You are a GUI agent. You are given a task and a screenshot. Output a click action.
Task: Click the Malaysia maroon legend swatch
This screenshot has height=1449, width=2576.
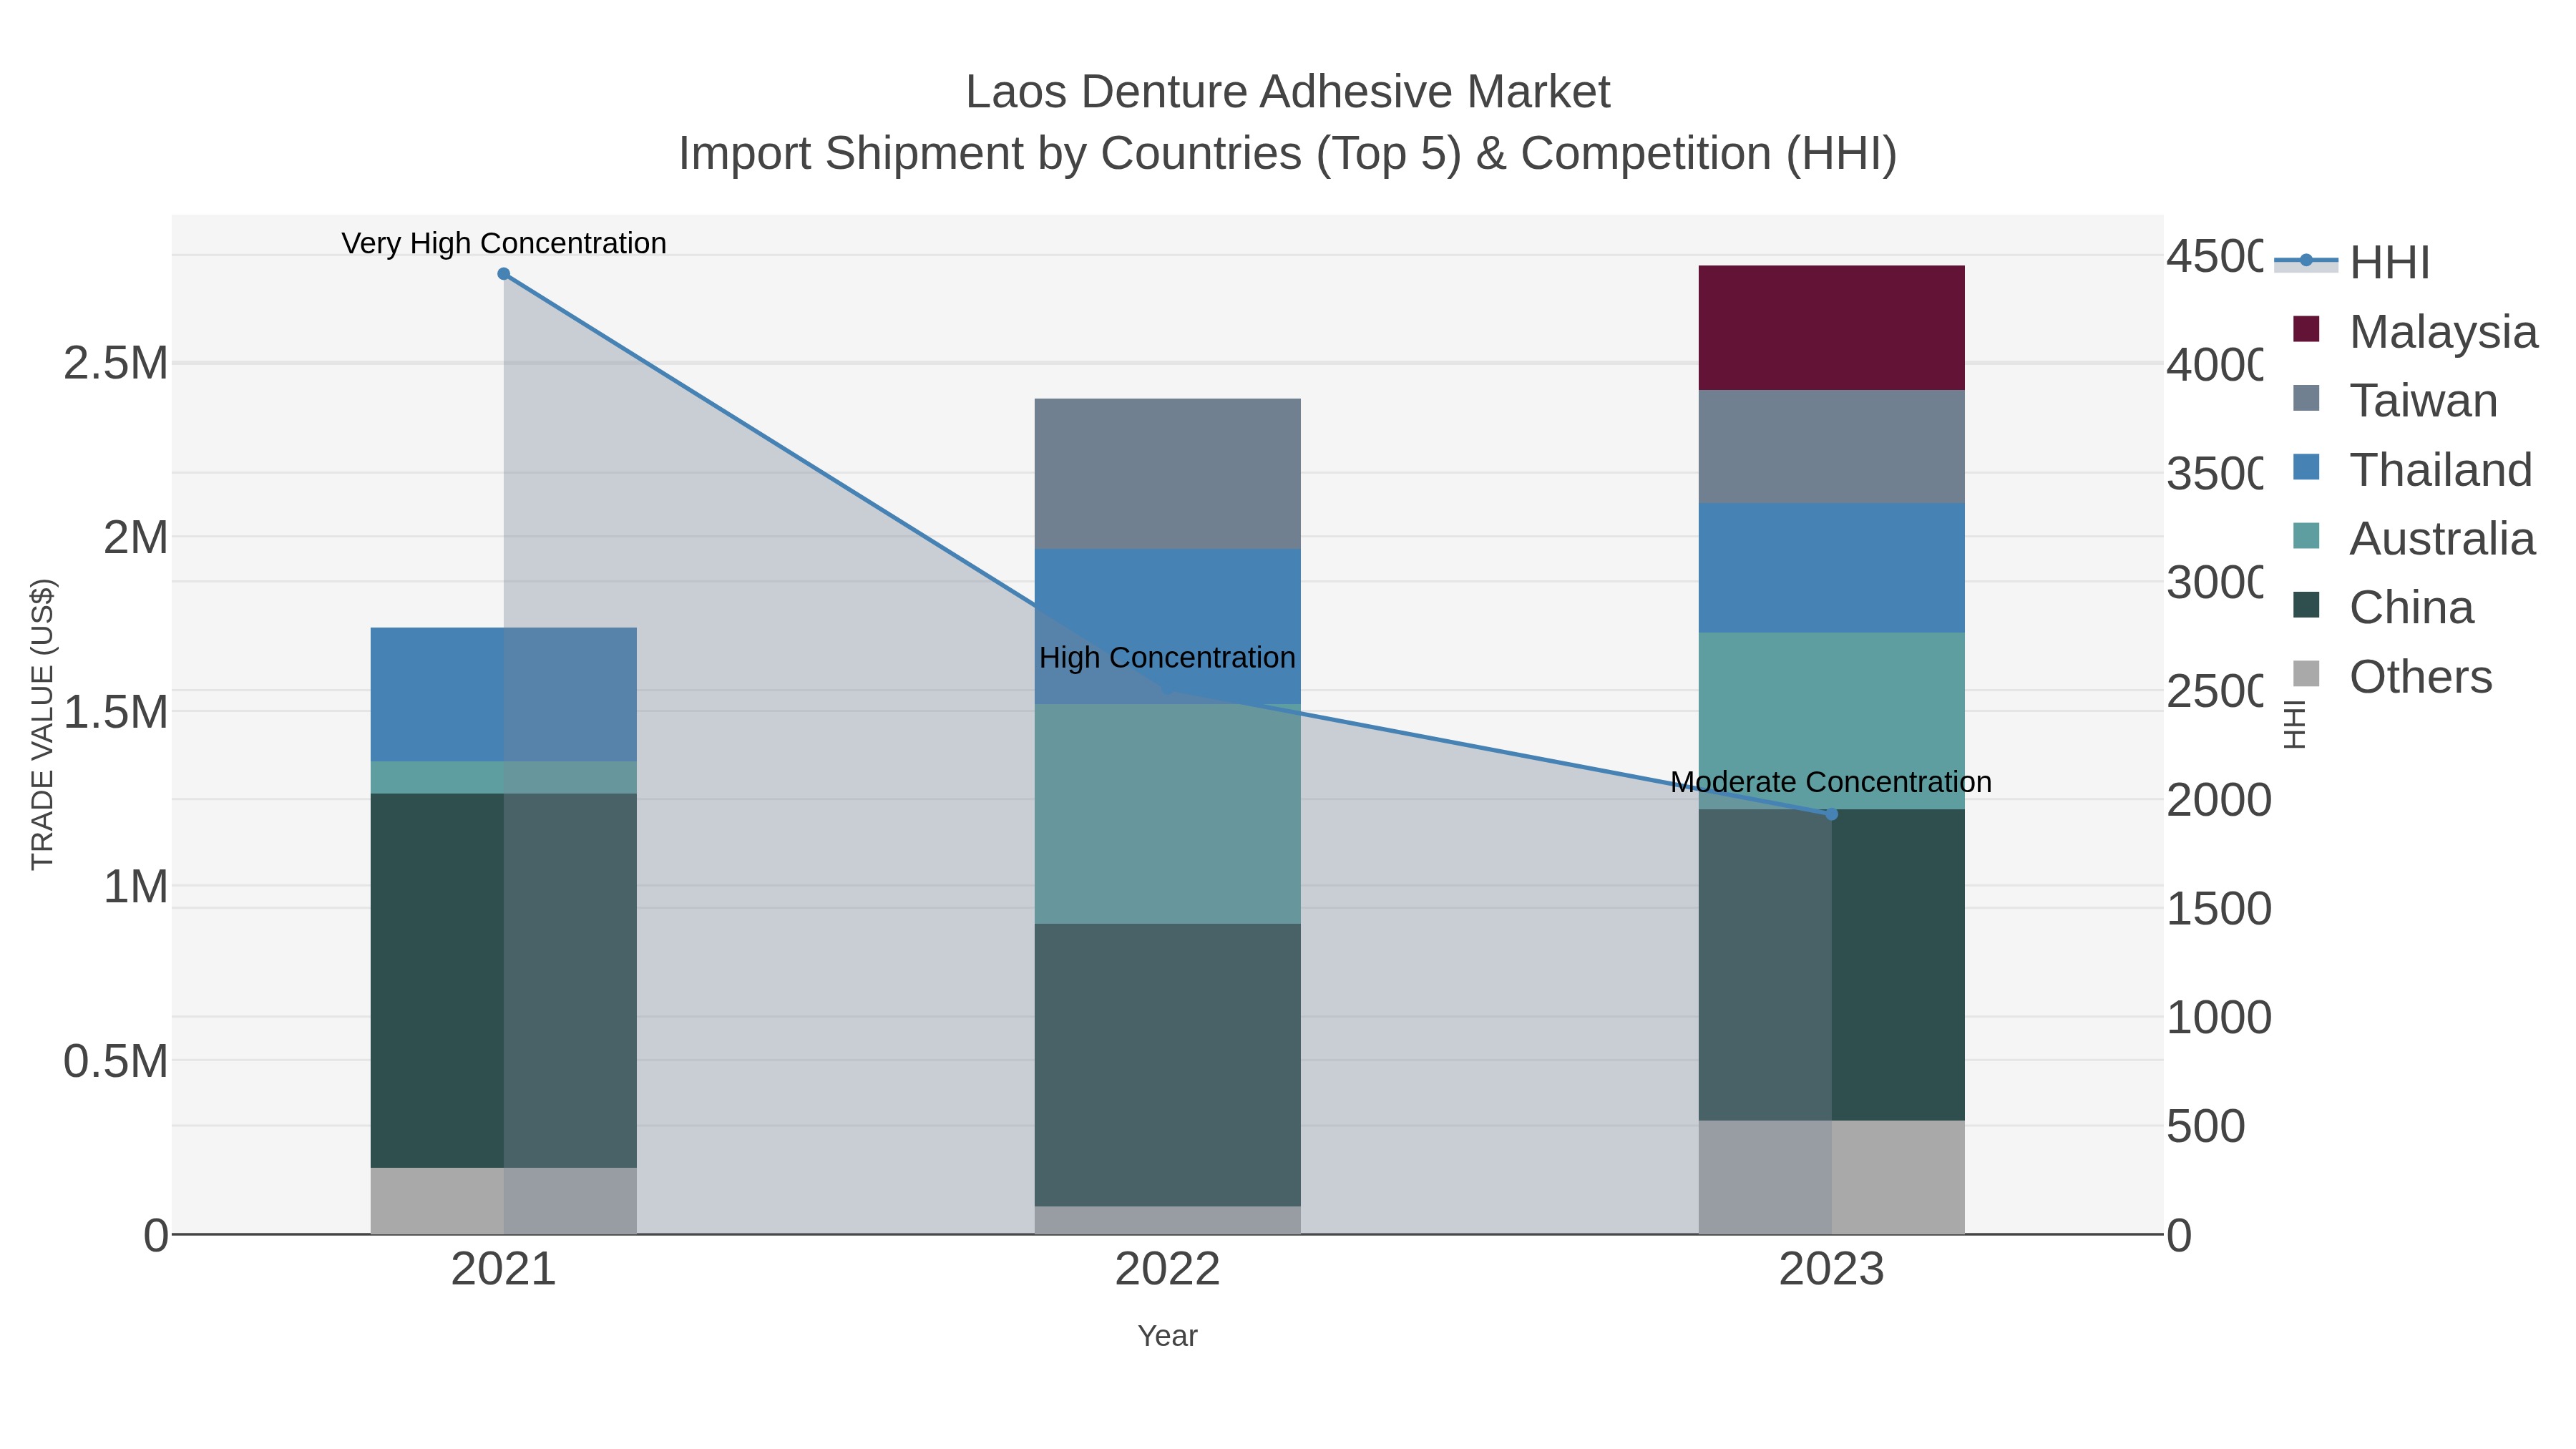tap(2306, 329)
